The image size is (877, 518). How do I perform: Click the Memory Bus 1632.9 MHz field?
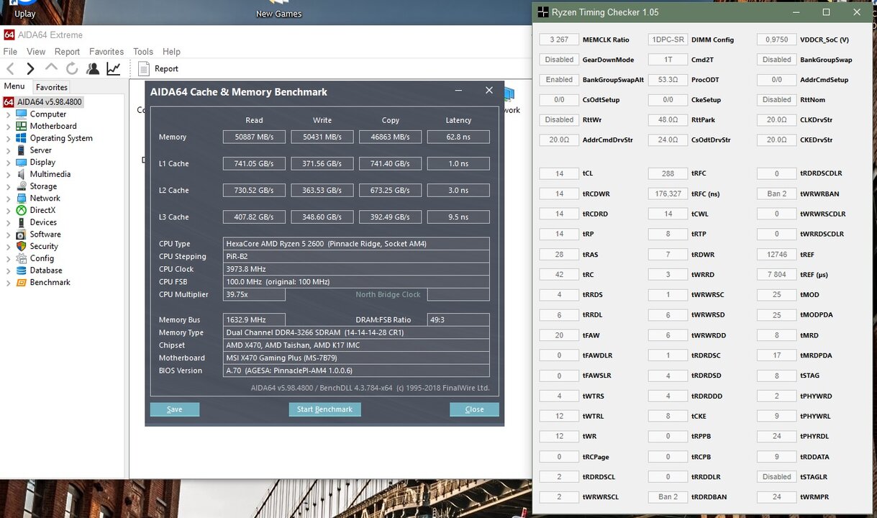tap(254, 319)
